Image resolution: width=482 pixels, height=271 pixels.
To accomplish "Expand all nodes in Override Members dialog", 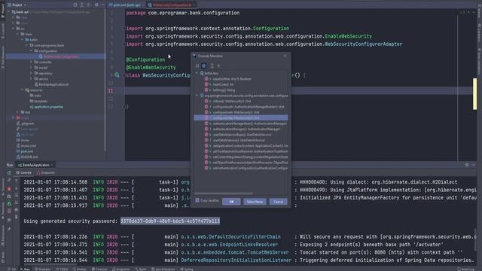I will [x=212, y=65].
